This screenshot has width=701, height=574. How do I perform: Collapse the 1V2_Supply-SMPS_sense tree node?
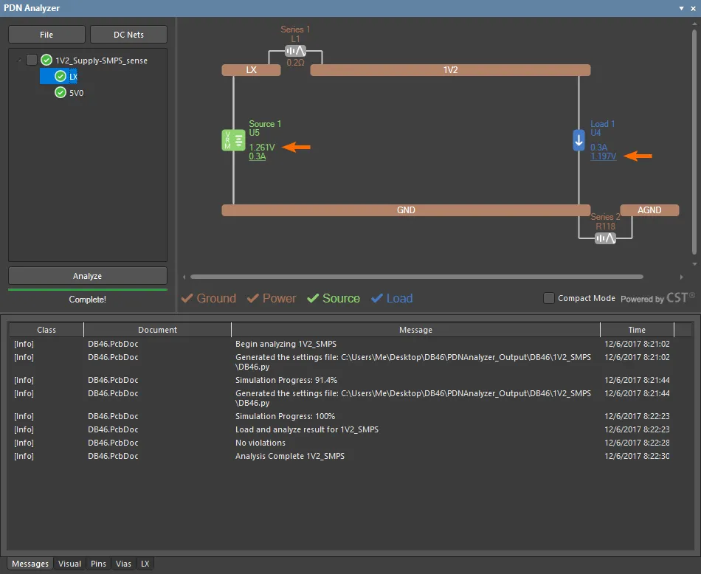[x=19, y=60]
